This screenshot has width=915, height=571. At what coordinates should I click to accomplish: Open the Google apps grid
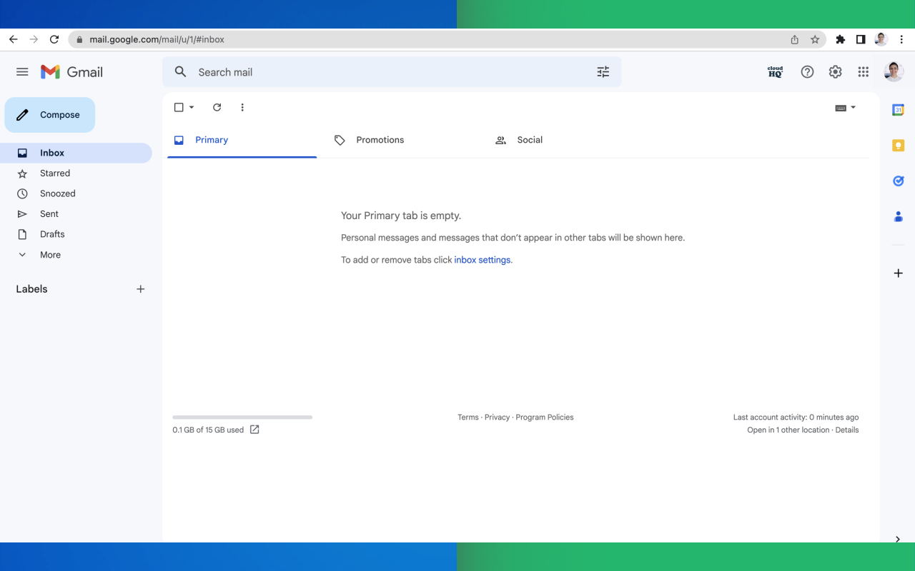click(863, 71)
